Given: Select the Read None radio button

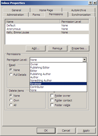Looking at the screenshot, I should [x=11, y=70].
